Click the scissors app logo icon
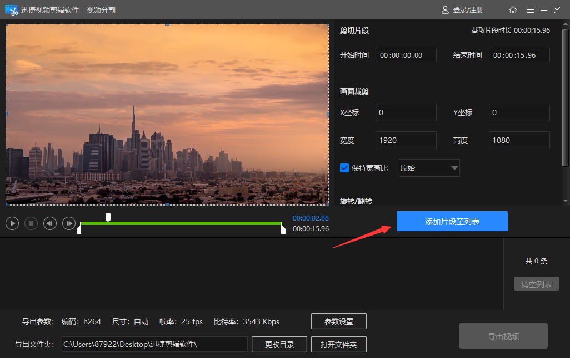 pyautogui.click(x=11, y=10)
